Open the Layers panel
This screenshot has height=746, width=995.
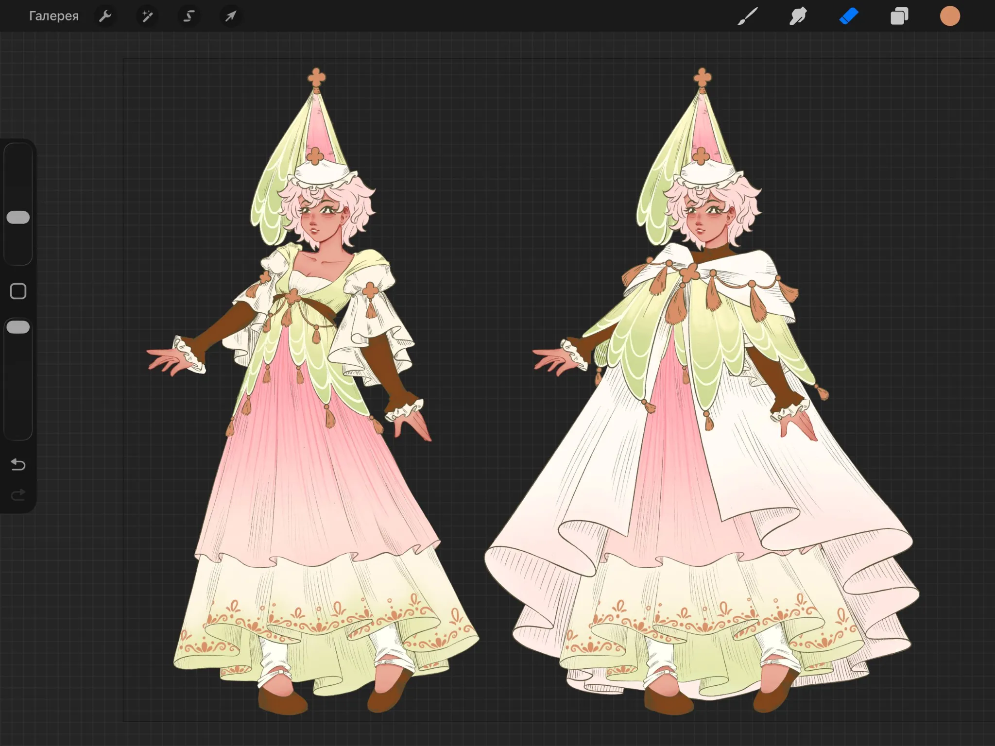coord(899,16)
